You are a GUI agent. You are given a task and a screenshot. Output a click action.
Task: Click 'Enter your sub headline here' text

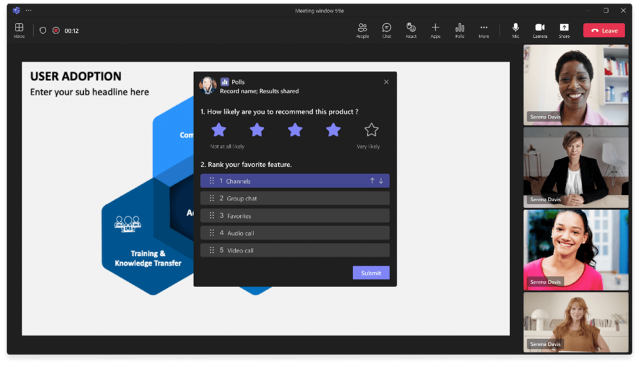point(90,92)
